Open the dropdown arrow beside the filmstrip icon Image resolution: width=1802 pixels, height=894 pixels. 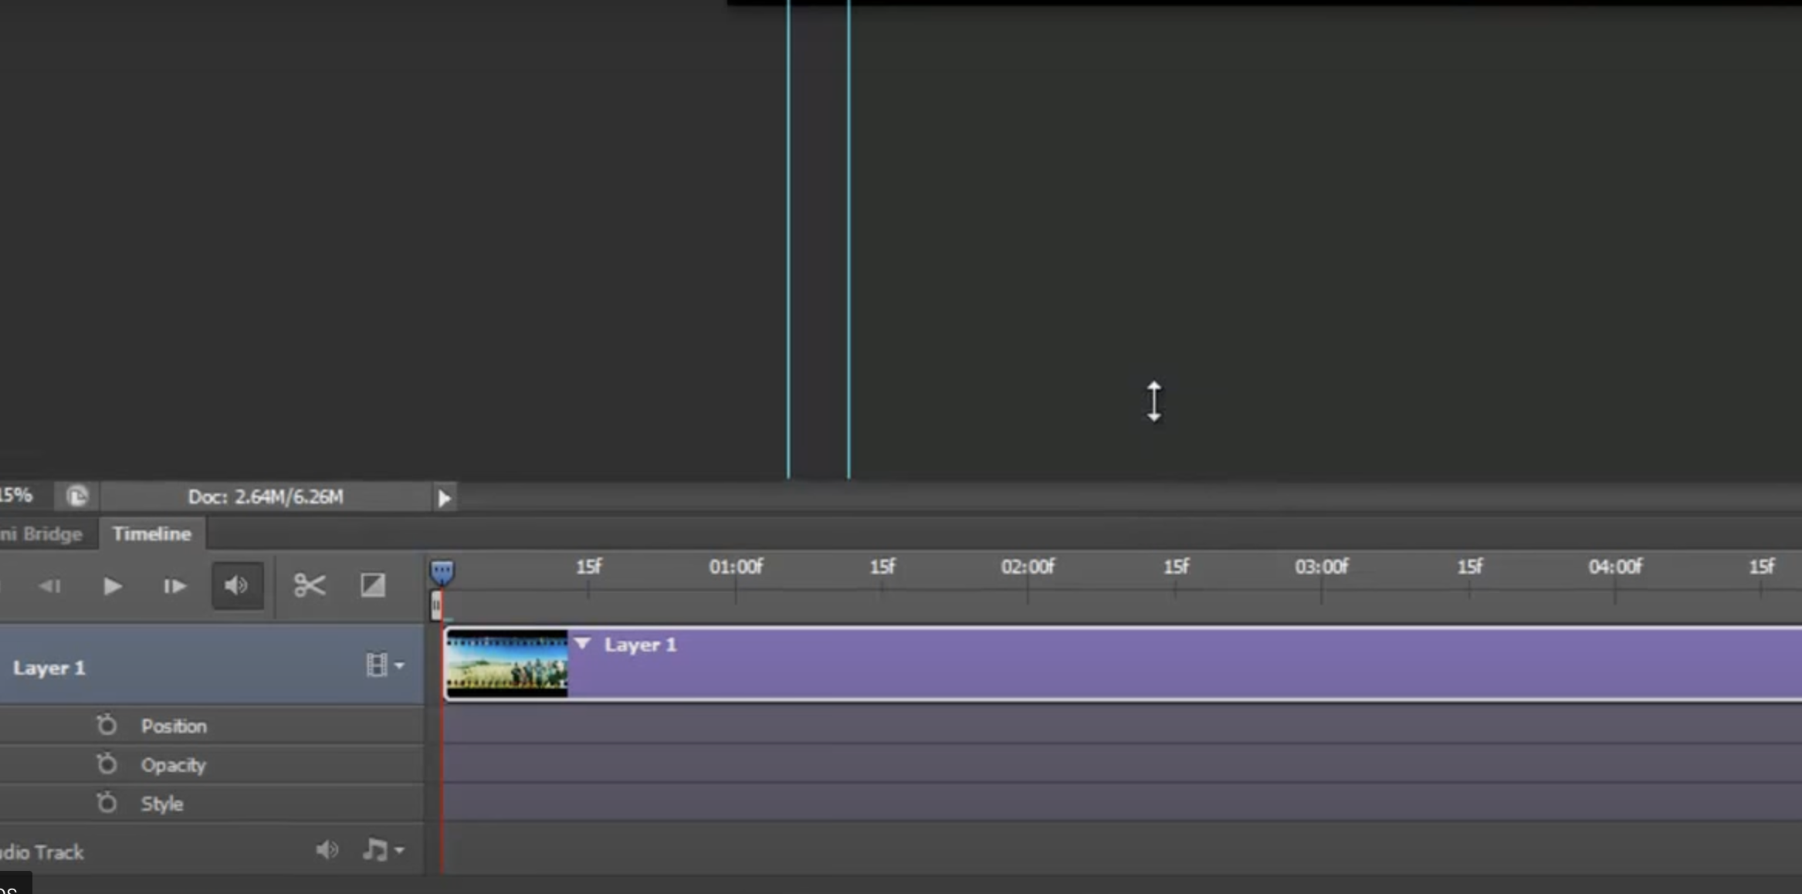(398, 665)
